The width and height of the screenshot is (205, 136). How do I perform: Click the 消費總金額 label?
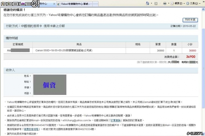[x=172, y=57]
